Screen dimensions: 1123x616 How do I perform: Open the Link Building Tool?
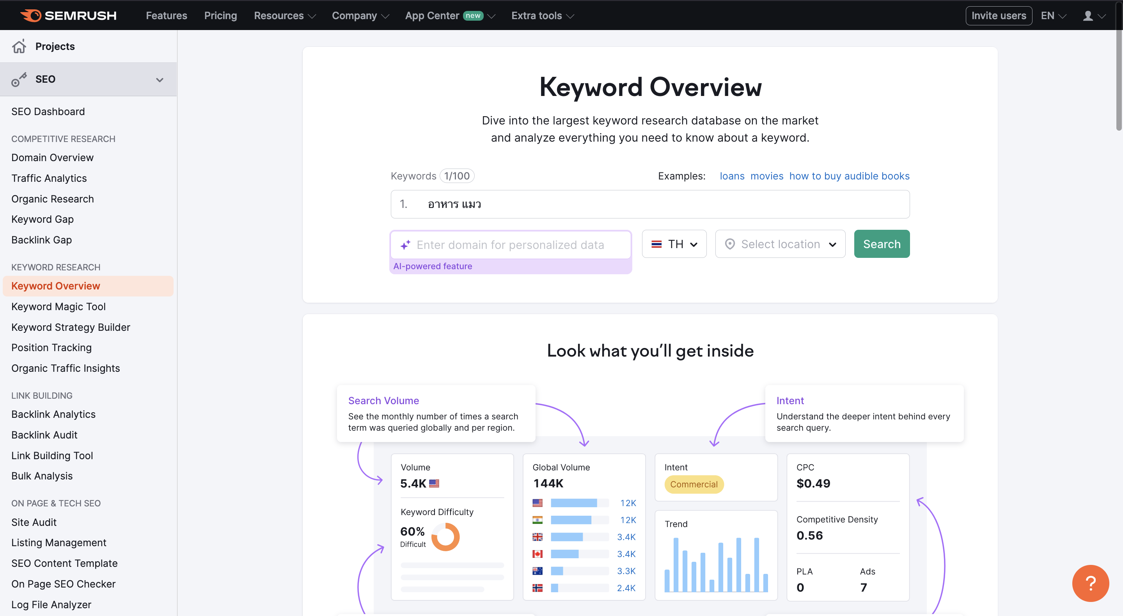pos(52,456)
